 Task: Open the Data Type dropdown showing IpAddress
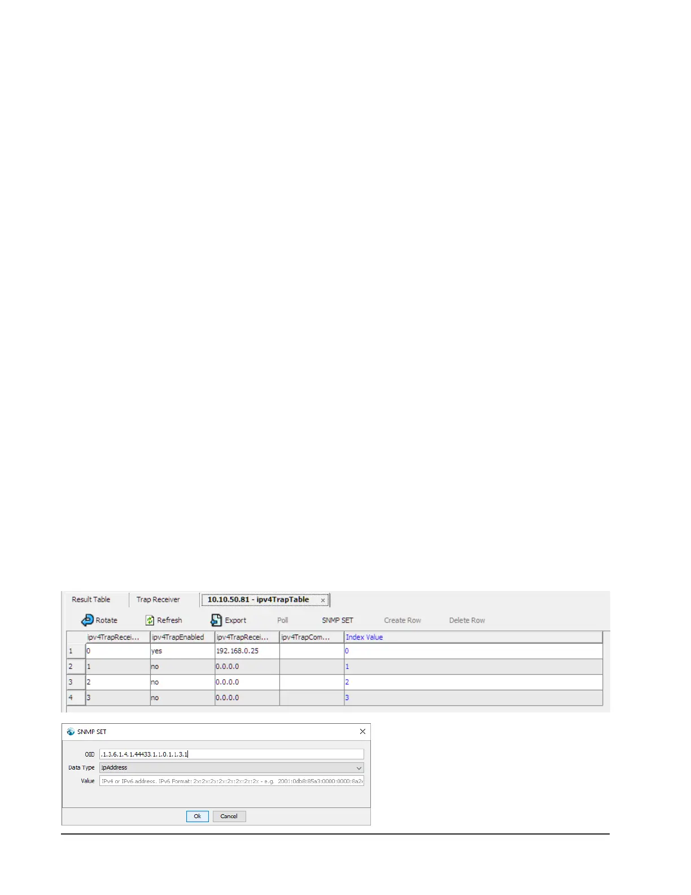[x=231, y=768]
